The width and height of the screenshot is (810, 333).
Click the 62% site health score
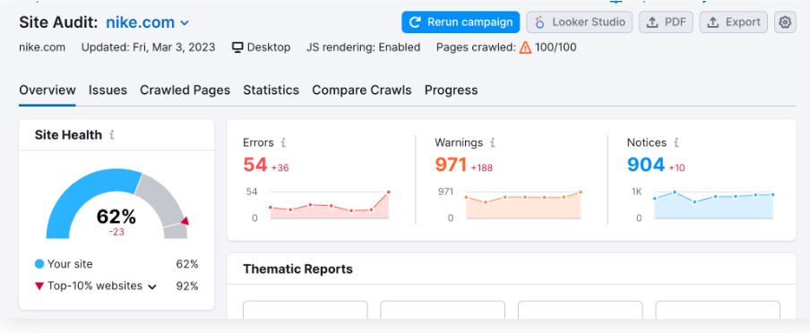[x=116, y=217]
